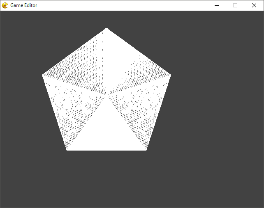This screenshot has width=264, height=208.
Task: Click the Game Editor Pac-Man app icon
Action: pyautogui.click(x=5, y=5)
